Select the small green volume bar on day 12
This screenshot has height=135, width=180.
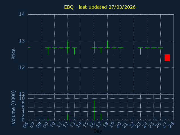pyautogui.click(x=67, y=117)
